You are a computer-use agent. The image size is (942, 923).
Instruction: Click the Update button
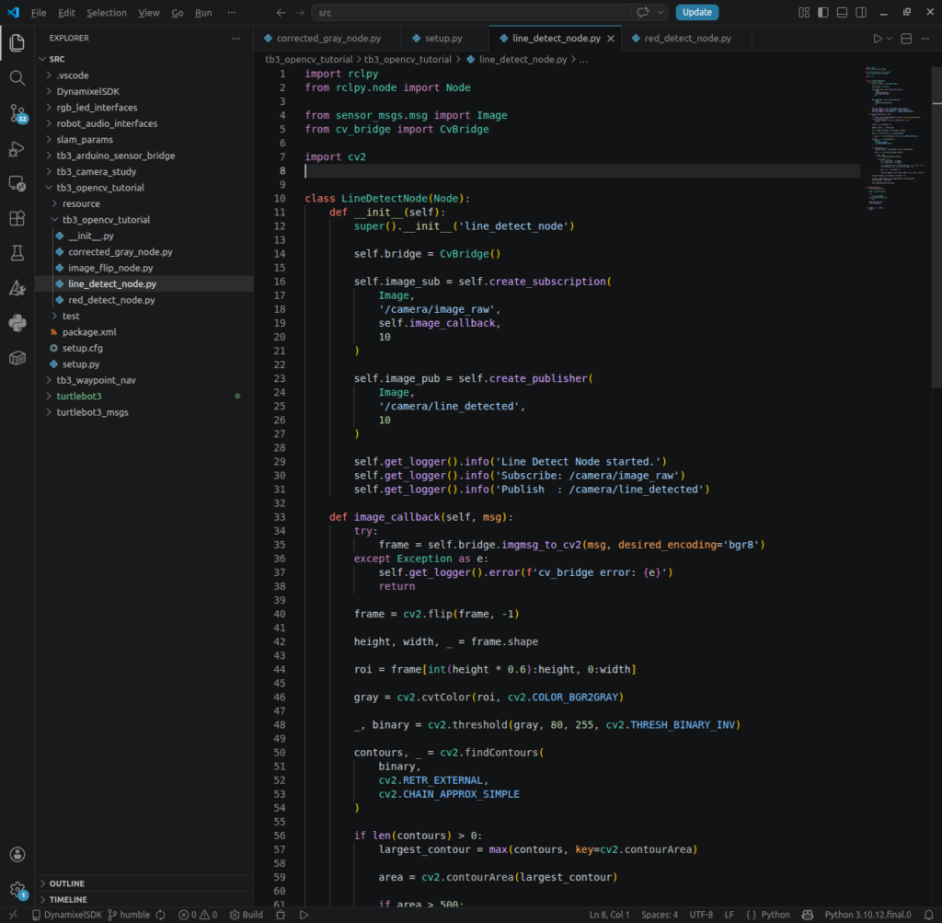pos(697,13)
